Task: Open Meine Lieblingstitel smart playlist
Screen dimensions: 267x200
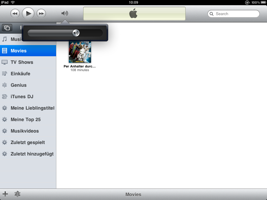Action: 28,108
